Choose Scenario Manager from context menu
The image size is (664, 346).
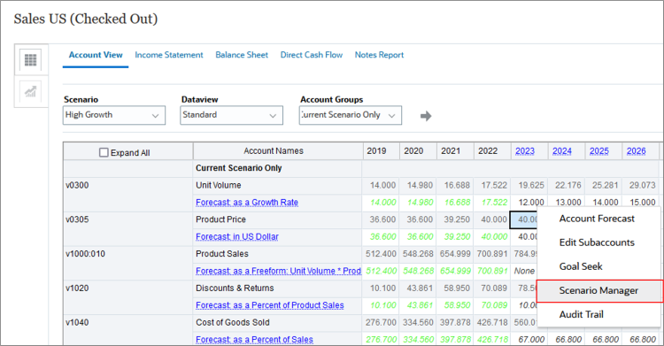click(x=598, y=290)
